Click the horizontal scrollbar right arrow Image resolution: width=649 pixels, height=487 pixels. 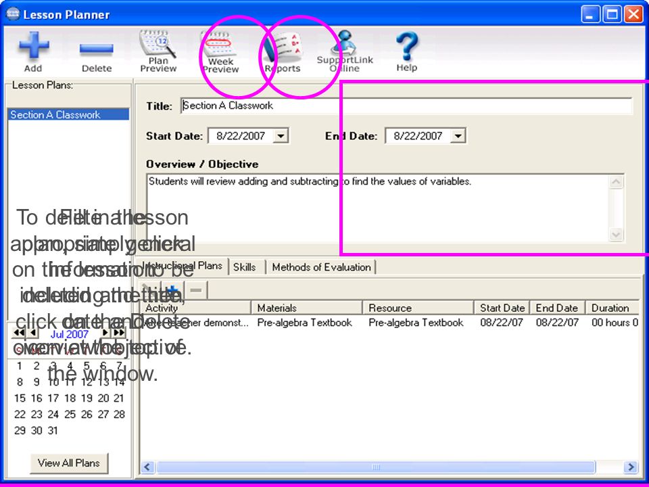(630, 467)
